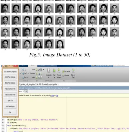The image size is (129, 132).
Task: Click the third icon in the Insert row
Action: (41, 70)
